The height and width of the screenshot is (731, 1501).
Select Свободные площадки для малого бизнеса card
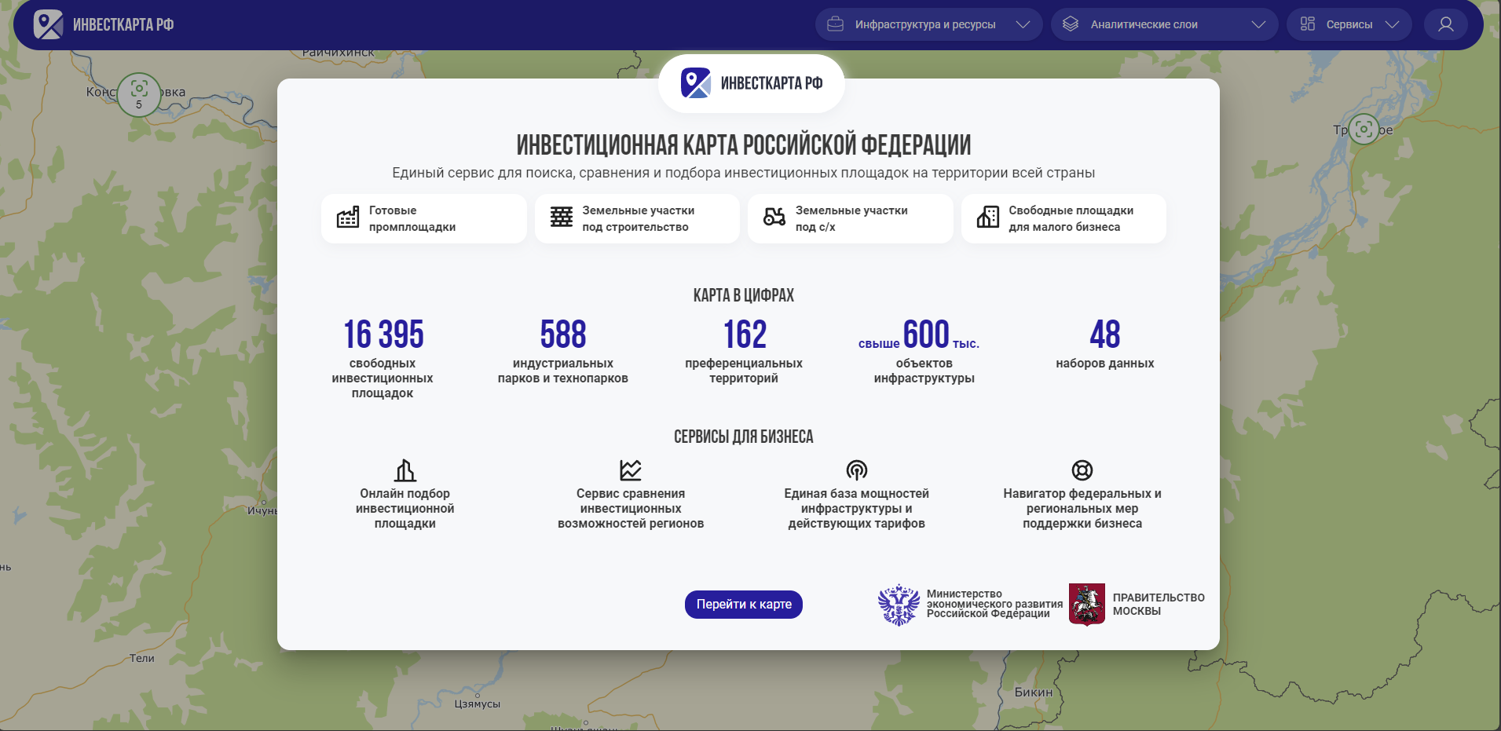(x=1064, y=218)
